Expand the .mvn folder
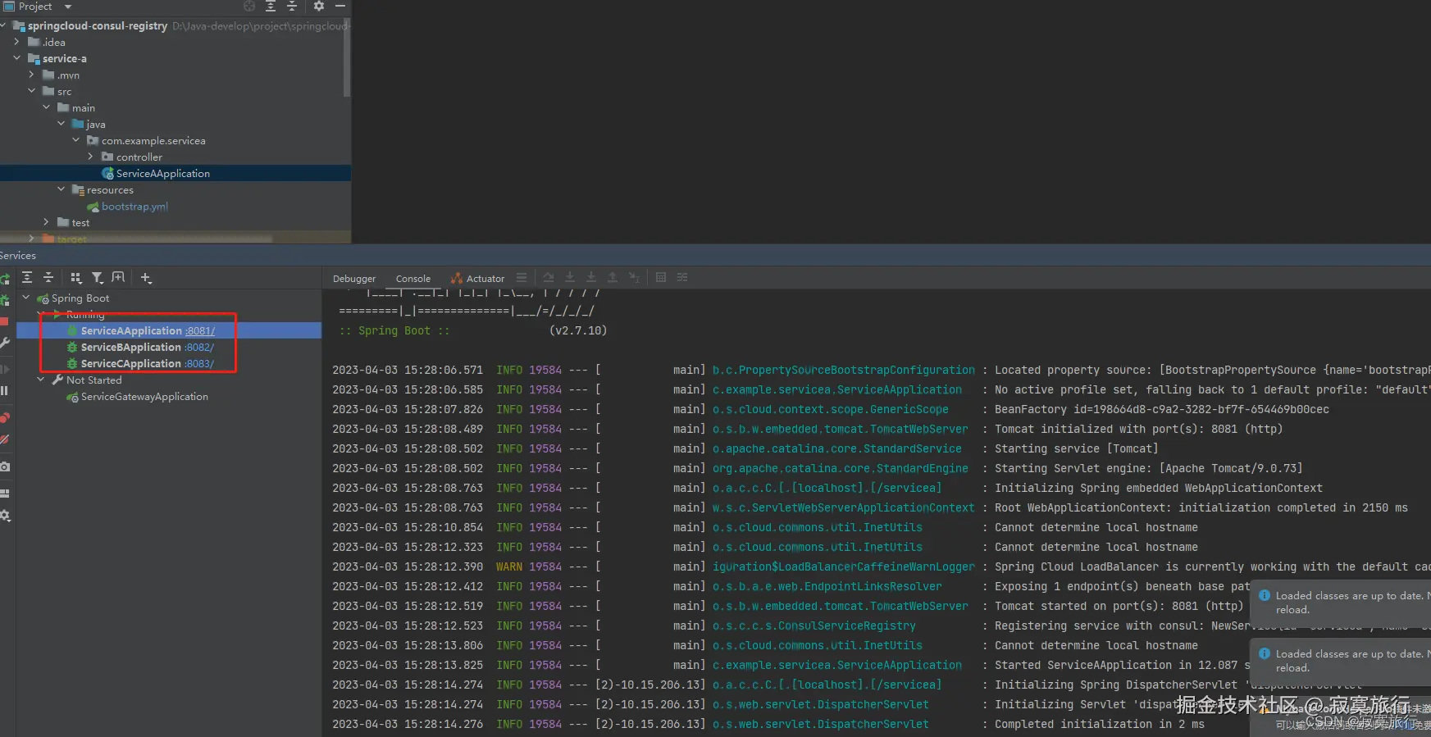This screenshot has height=737, width=1431. pos(32,75)
